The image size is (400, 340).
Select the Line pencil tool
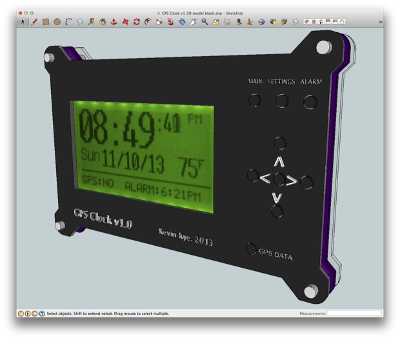coord(34,22)
